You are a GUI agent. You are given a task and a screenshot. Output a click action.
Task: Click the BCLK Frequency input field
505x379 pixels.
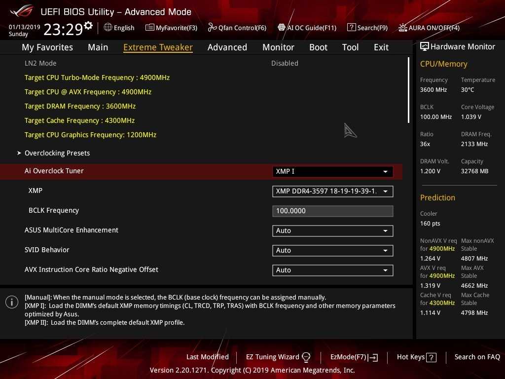point(332,211)
